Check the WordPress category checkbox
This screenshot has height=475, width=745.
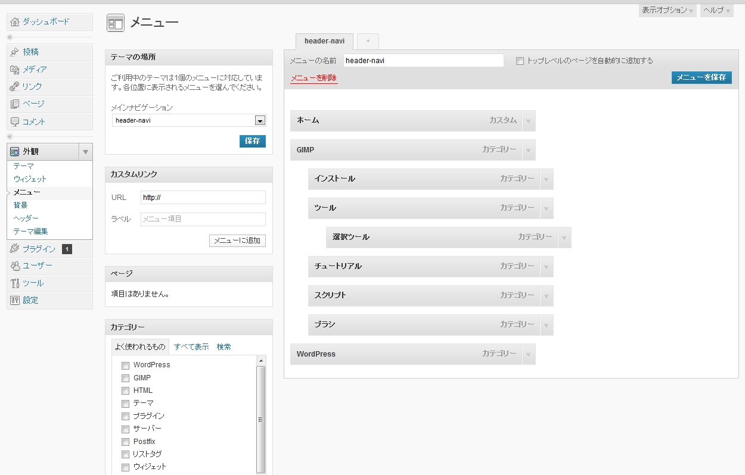pyautogui.click(x=125, y=365)
